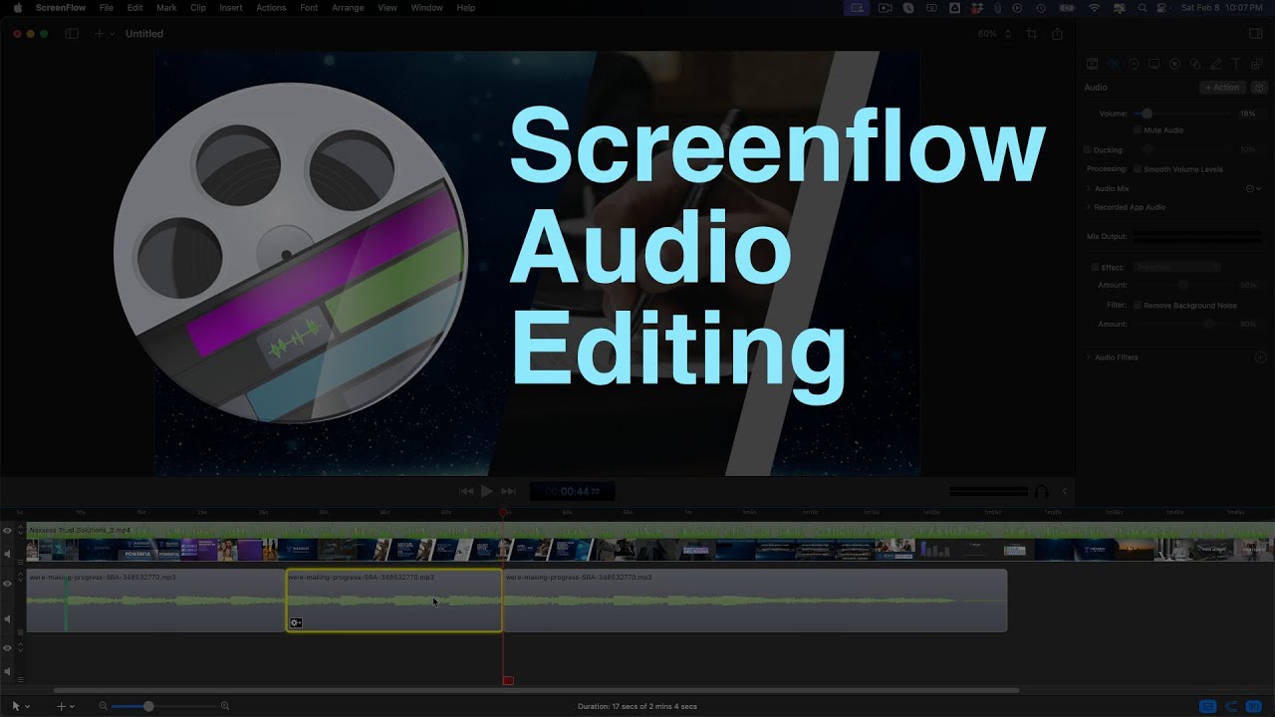This screenshot has height=717, width=1275.
Task: Click the blue 30 frame rate badge
Action: pos(1254,706)
